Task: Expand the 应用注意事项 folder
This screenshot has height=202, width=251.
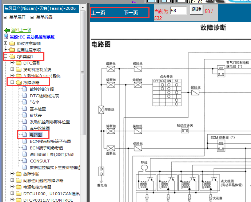Action: tap(5, 49)
